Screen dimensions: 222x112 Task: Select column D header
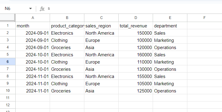[x=136, y=18]
